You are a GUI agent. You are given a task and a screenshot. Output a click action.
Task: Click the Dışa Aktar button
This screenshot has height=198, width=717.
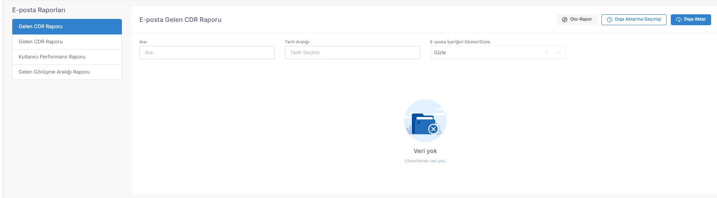click(691, 19)
